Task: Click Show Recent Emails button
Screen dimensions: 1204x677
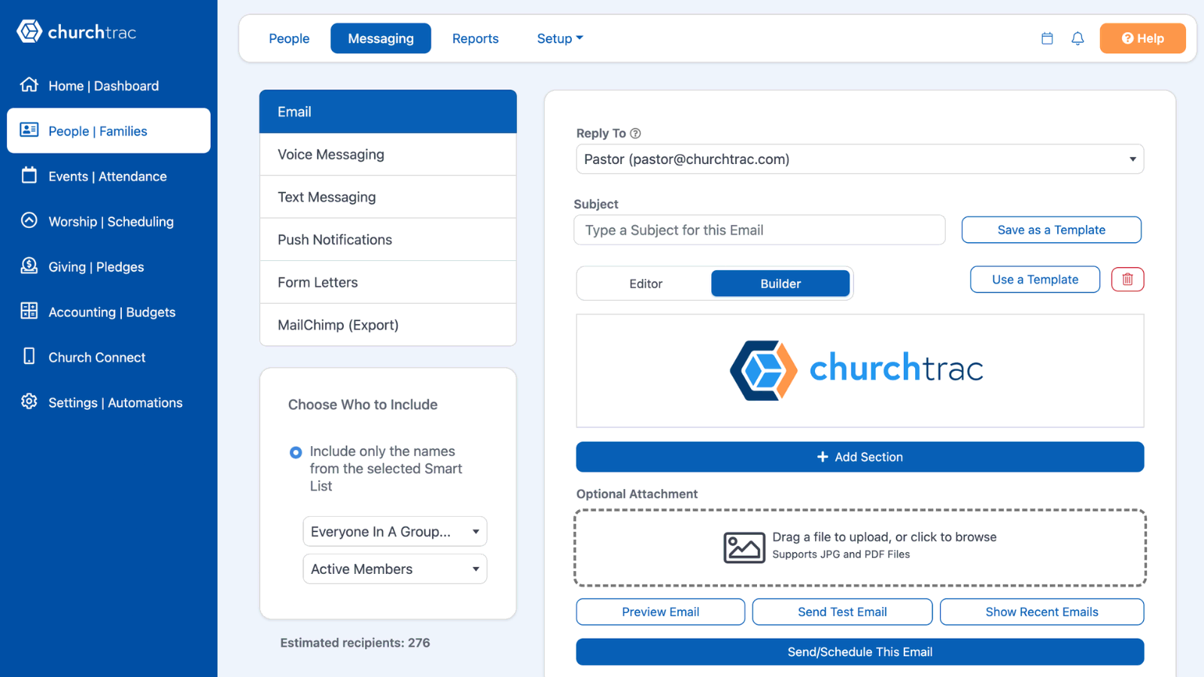Action: click(x=1042, y=612)
